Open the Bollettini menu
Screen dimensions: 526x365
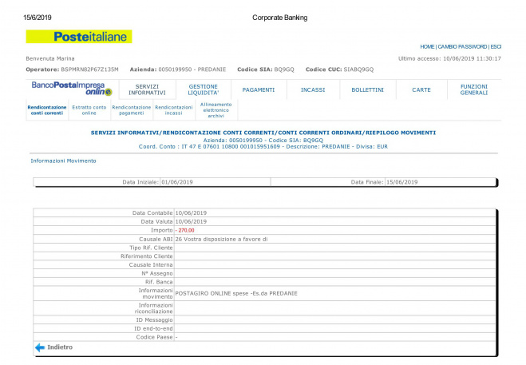point(367,89)
